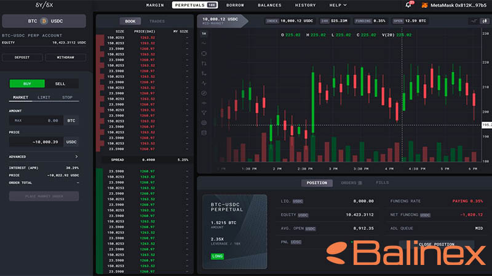Show the Fills tab
Screen dimensions: 492x276
click(x=382, y=182)
